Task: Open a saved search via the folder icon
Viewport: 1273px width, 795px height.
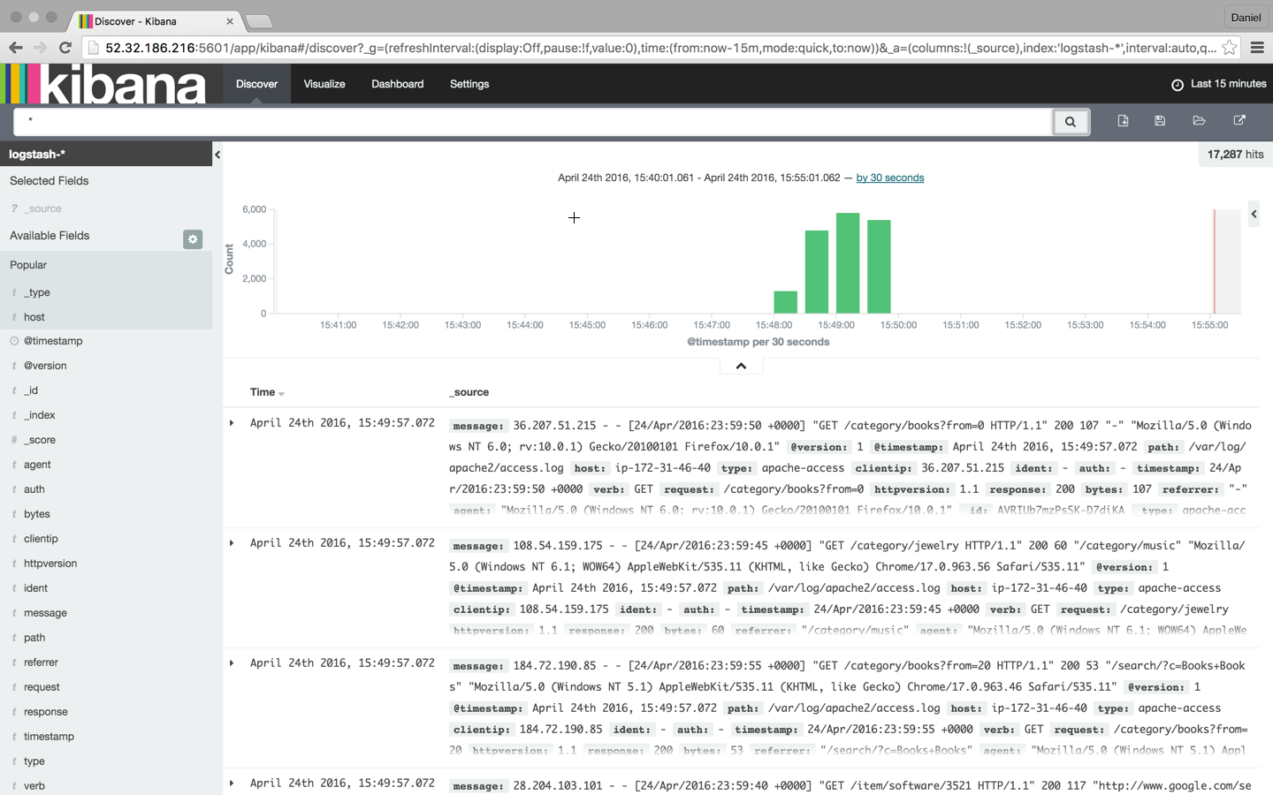Action: [x=1199, y=121]
